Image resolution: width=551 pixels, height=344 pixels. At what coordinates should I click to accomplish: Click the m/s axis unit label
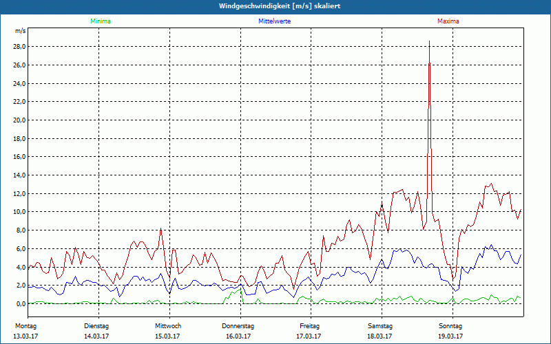(21, 31)
